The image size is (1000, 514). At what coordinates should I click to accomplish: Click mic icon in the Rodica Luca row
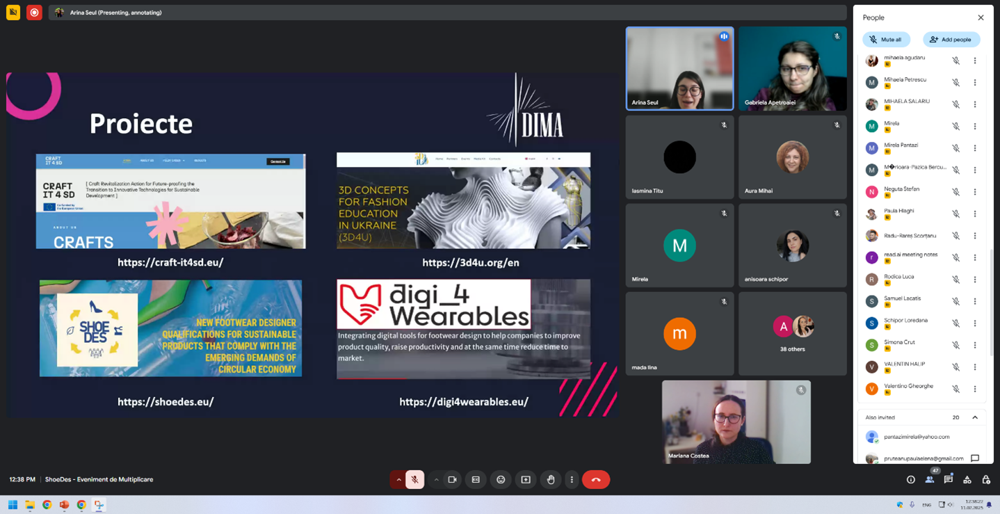(x=956, y=280)
